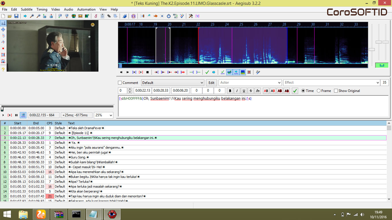392x220 pixels.
Task: Open the Video menu
Action: click(x=56, y=9)
